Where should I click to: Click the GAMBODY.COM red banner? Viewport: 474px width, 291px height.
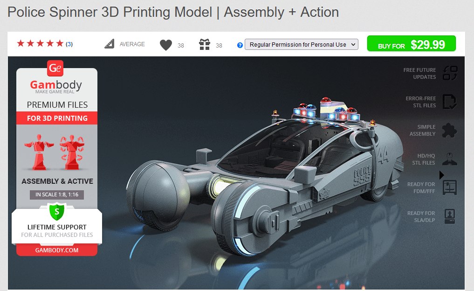point(57,250)
